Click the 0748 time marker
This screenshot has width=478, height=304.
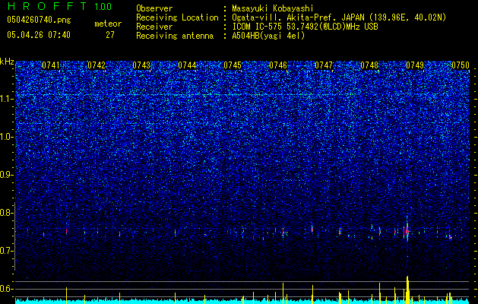tap(369, 65)
